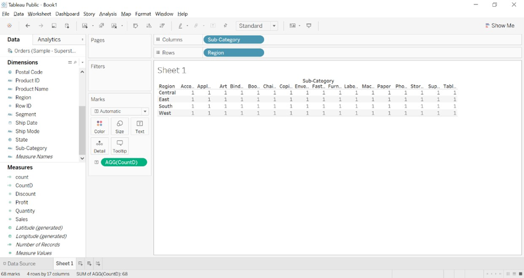This screenshot has height=278, width=524.
Task: Open the Format menu
Action: pos(143,14)
